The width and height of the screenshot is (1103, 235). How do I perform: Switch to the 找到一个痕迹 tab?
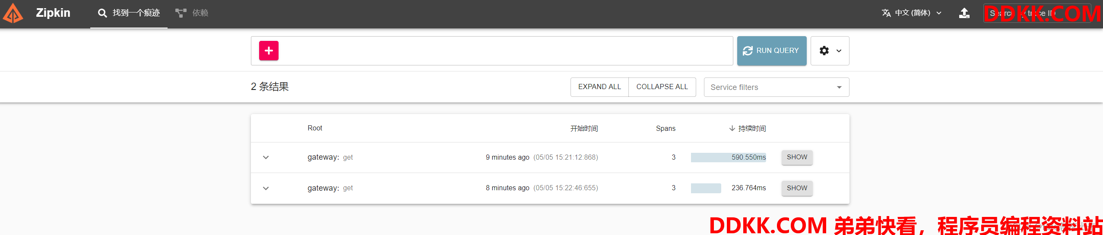(x=129, y=13)
